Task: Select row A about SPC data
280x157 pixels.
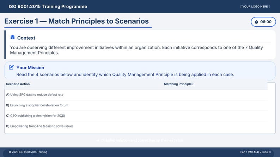Action: [x=136, y=95]
